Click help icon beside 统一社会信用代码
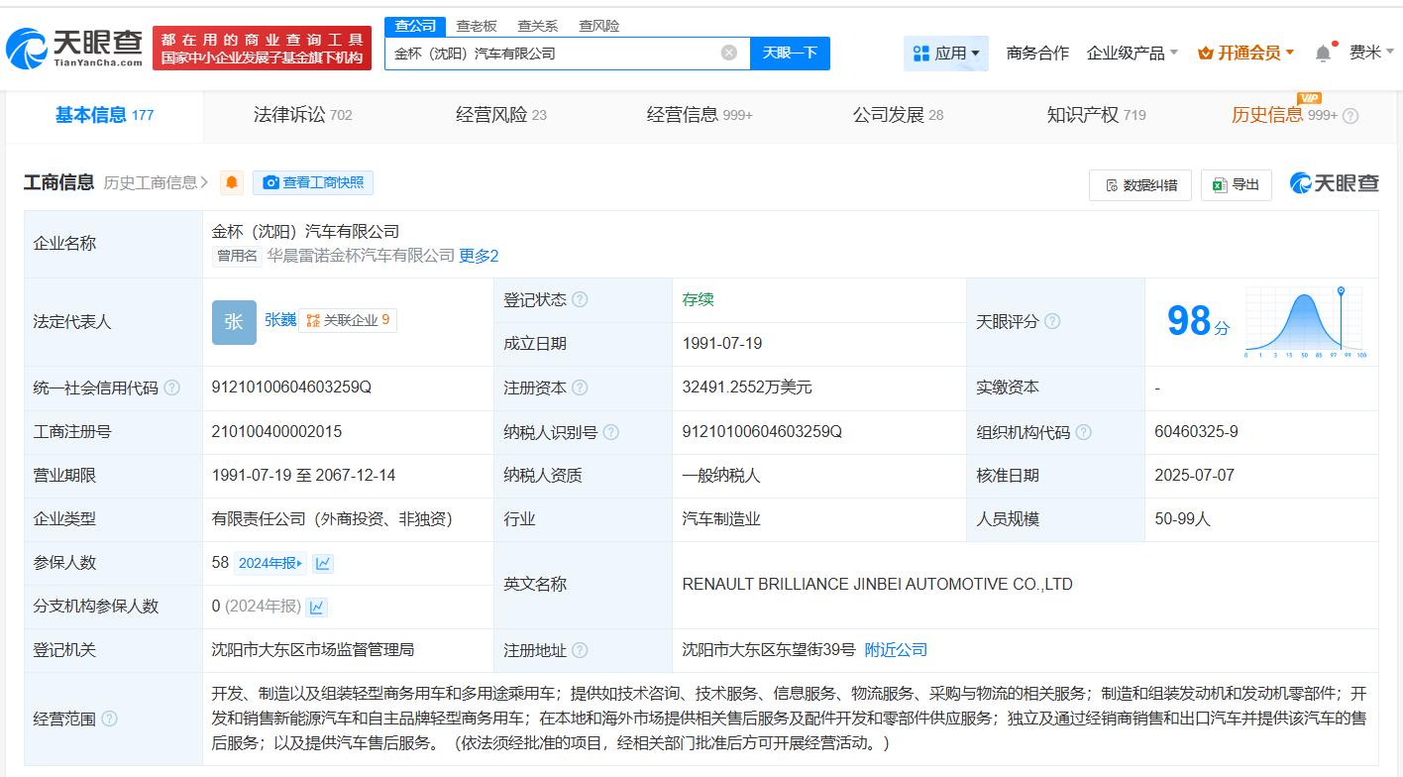 point(171,388)
